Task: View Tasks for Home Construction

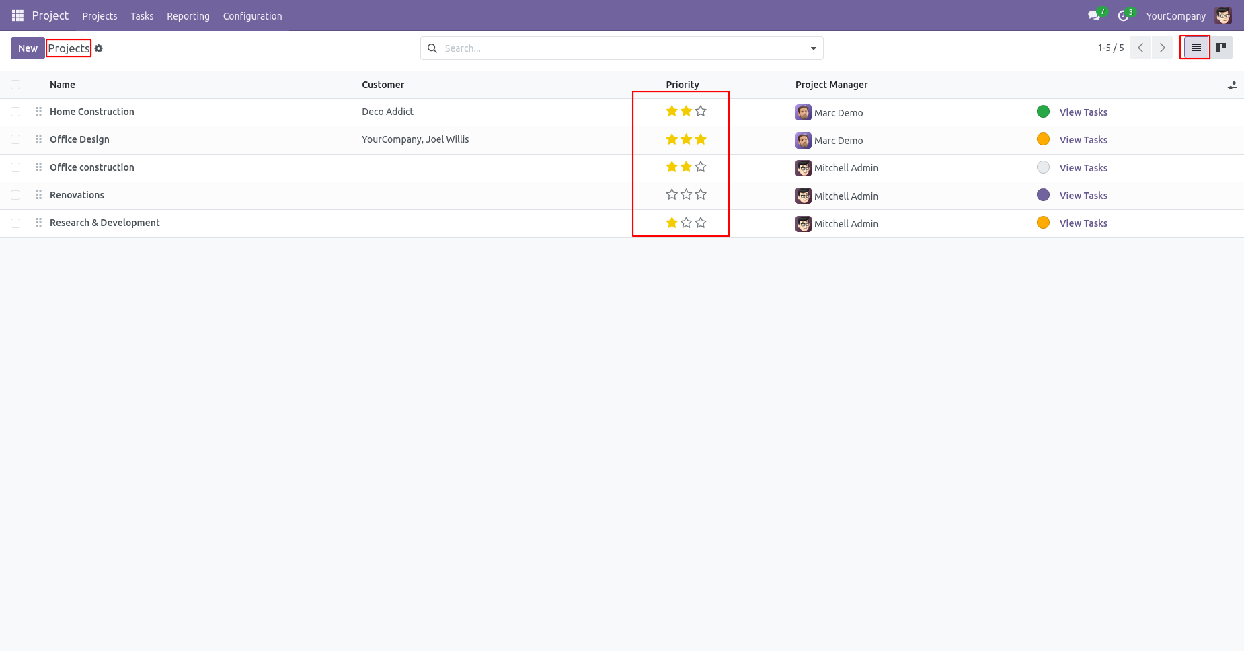Action: pyautogui.click(x=1083, y=112)
